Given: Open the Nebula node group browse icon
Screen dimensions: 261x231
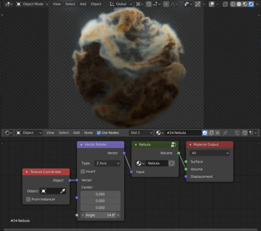Looking at the screenshot, I should [x=140, y=163].
